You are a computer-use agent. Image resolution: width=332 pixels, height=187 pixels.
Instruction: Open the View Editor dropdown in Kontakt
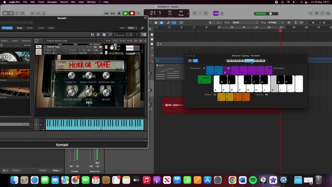click(x=132, y=28)
